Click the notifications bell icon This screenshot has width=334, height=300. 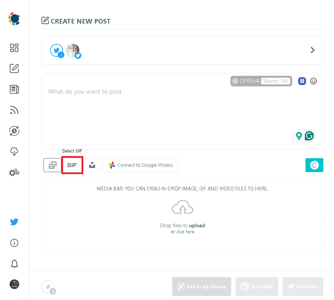click(x=14, y=264)
